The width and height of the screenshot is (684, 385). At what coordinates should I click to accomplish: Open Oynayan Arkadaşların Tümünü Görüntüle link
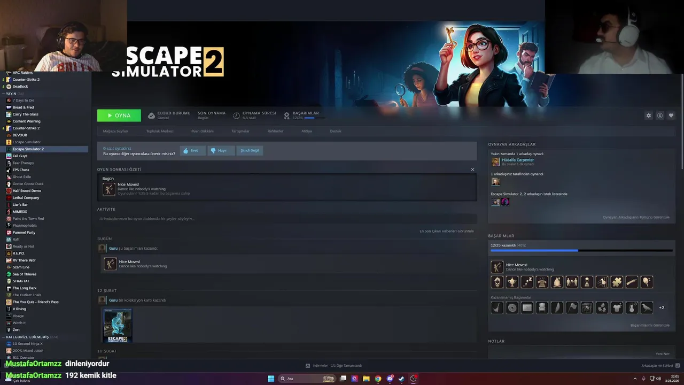point(636,217)
